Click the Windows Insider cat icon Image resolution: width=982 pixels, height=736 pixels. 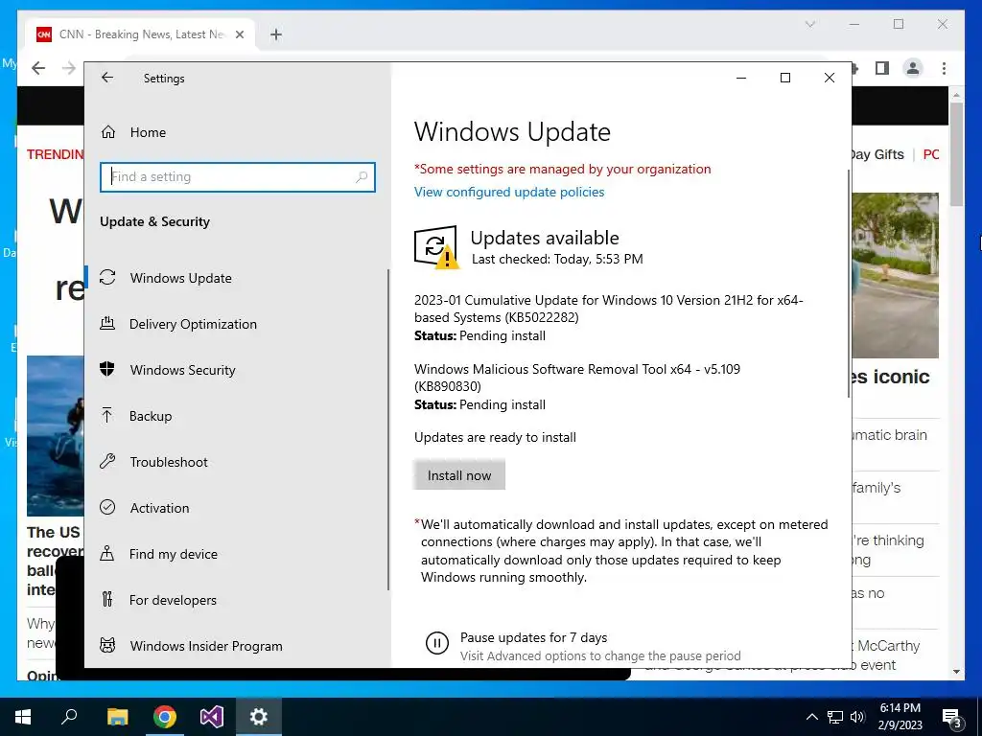pos(107,645)
